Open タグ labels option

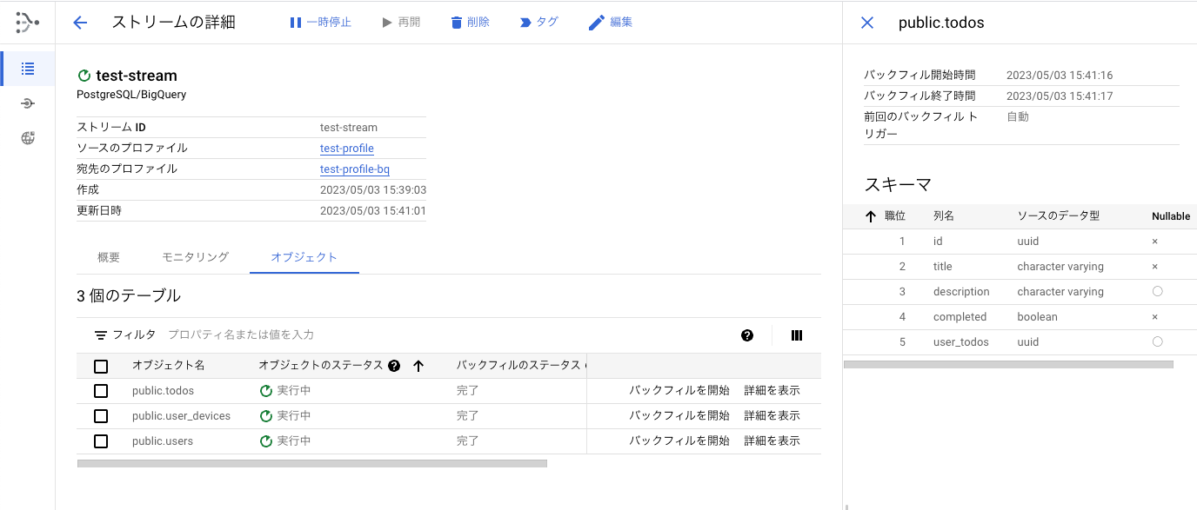point(538,23)
